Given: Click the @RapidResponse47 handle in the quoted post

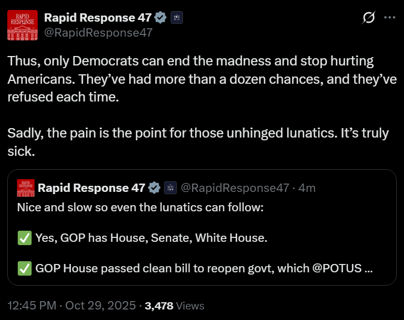Looking at the screenshot, I should tap(235, 188).
